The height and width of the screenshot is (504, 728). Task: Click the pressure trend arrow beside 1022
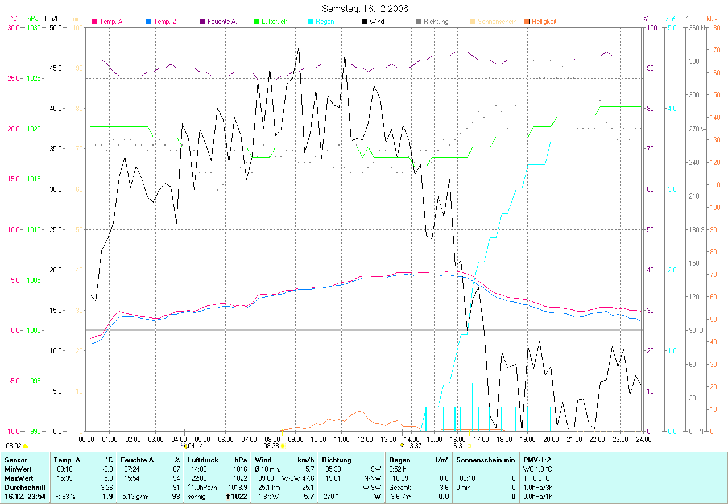(228, 497)
